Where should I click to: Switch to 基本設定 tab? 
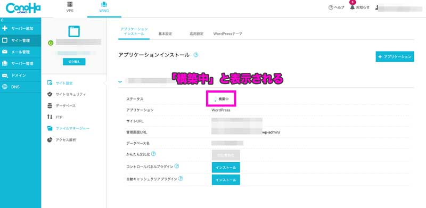click(165, 34)
